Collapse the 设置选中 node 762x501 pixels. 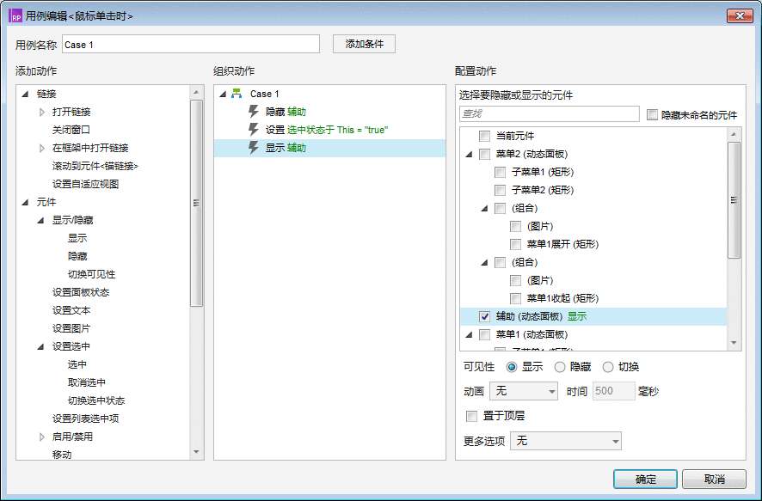pos(40,346)
